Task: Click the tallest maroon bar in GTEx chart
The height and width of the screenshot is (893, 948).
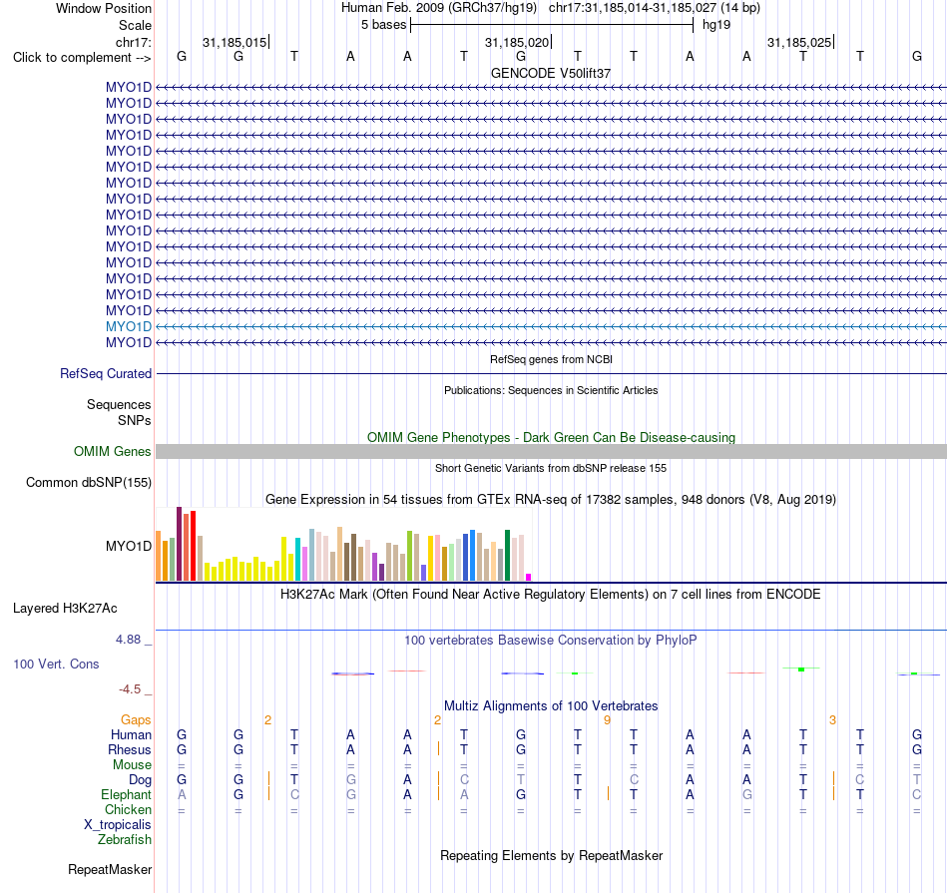Action: point(179,544)
